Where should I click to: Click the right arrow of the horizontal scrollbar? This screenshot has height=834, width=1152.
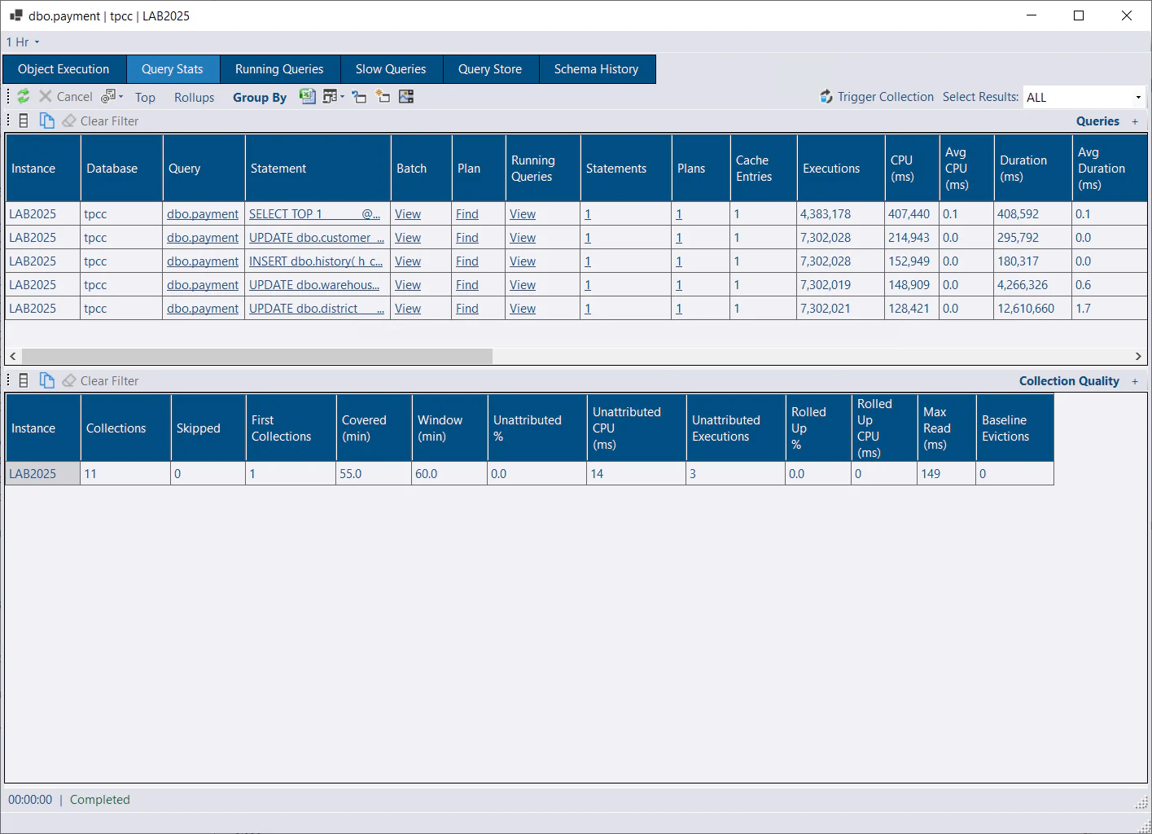point(1138,357)
